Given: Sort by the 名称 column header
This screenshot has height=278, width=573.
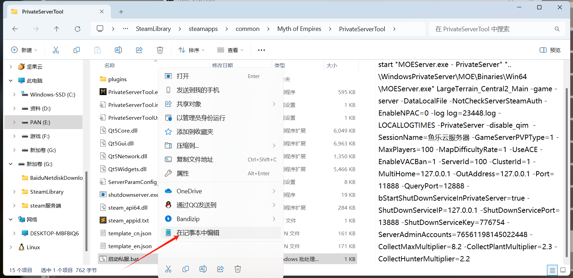Looking at the screenshot, I should point(110,65).
